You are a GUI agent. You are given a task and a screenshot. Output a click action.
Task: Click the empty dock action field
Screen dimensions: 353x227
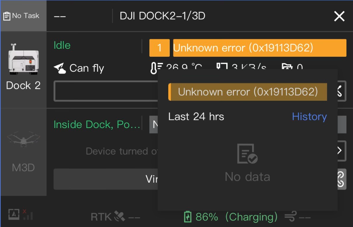(x=106, y=91)
